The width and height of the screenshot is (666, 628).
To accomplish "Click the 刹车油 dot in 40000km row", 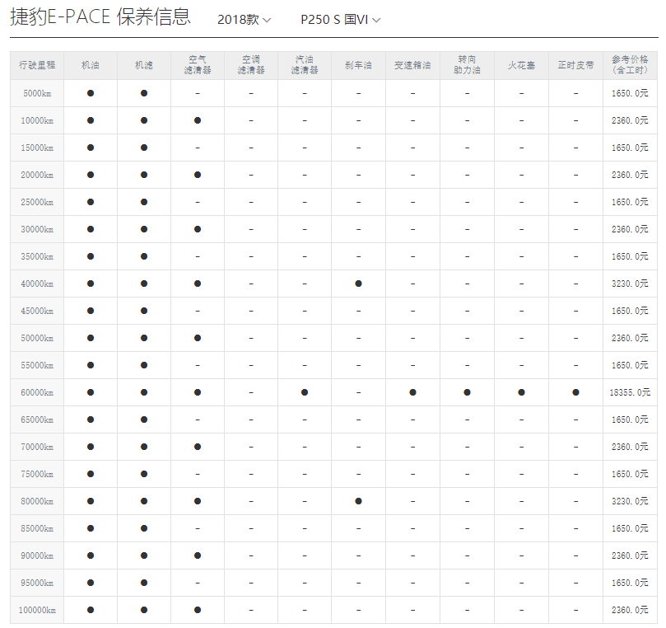I will [x=358, y=284].
